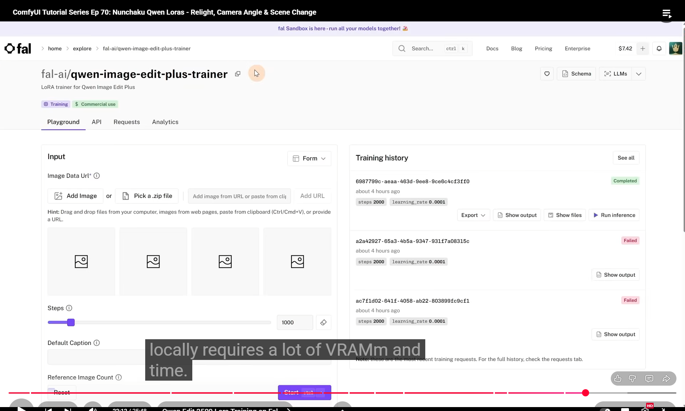The image size is (685, 411).
Task: Click the Image Data Url info icon
Action: (97, 176)
